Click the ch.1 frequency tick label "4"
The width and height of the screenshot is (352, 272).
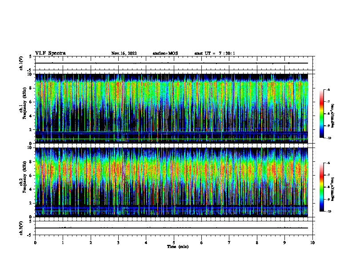(31, 116)
